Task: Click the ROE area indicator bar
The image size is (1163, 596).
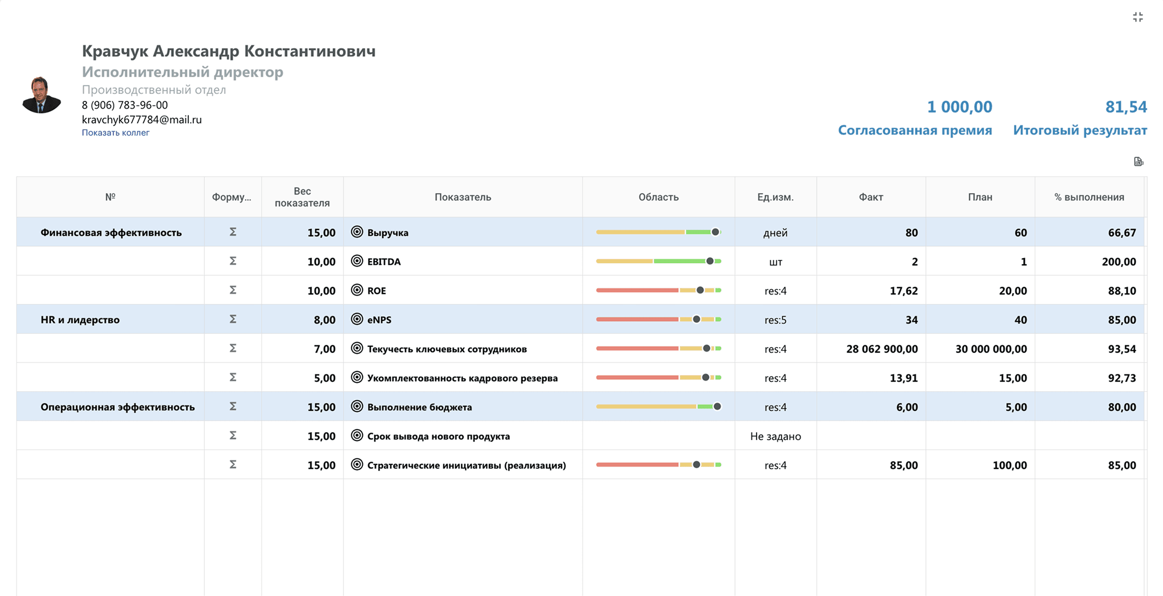Action: (x=659, y=290)
